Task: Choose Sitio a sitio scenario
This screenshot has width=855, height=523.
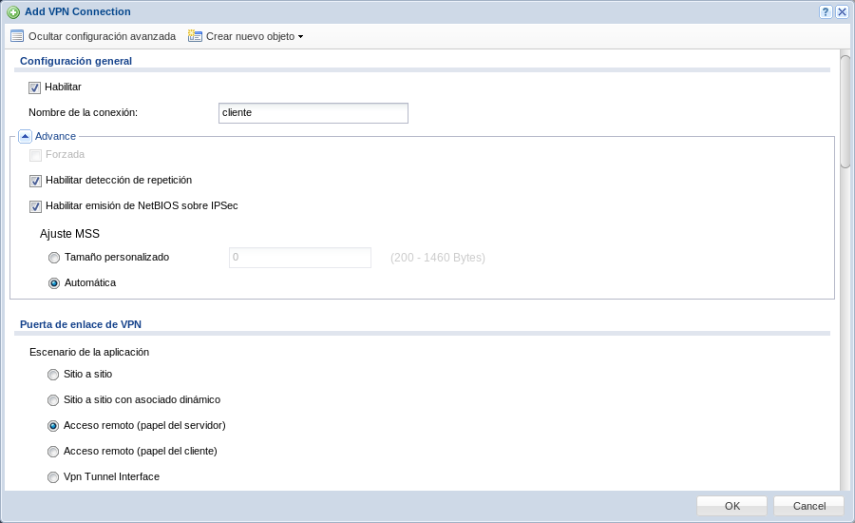Action: coord(53,375)
